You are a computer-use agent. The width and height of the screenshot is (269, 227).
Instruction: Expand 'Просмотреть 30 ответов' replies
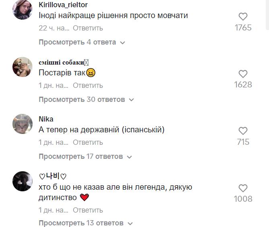(86, 99)
